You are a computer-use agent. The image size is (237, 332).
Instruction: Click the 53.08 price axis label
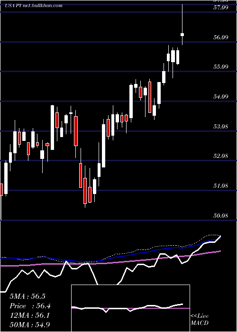222,127
